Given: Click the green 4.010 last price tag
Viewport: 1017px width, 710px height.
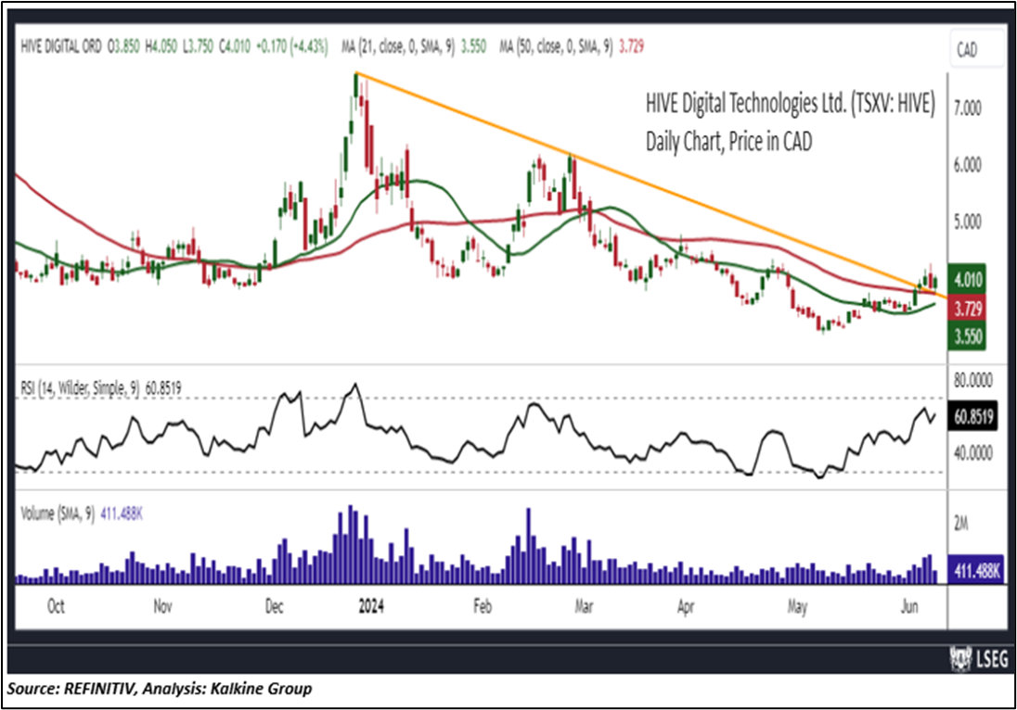Looking at the screenshot, I should [x=966, y=280].
